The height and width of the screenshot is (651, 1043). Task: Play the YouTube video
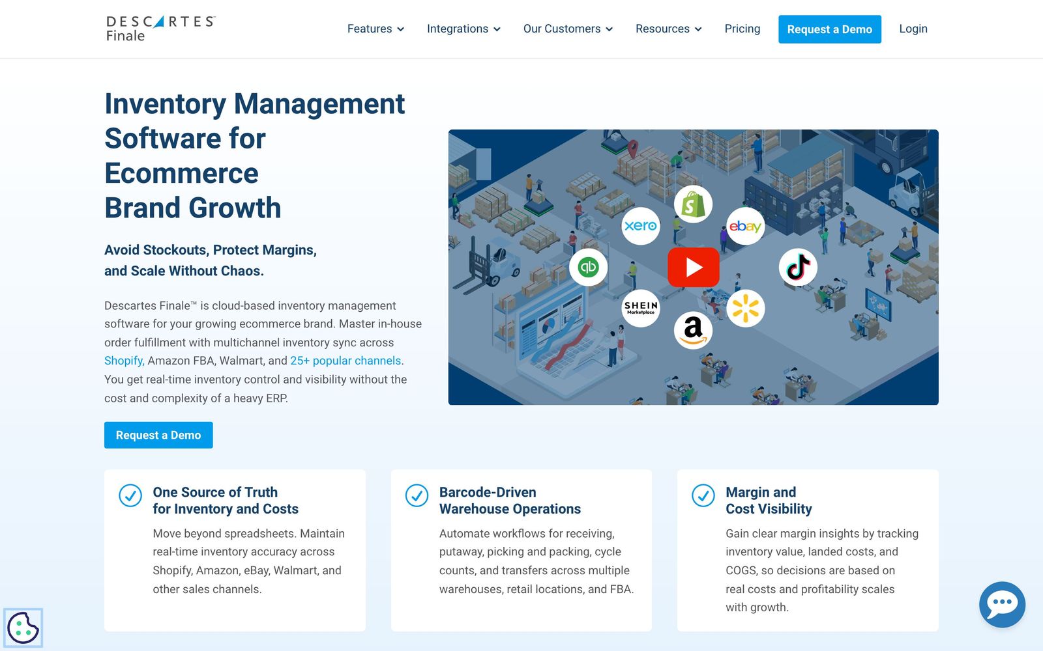point(694,267)
